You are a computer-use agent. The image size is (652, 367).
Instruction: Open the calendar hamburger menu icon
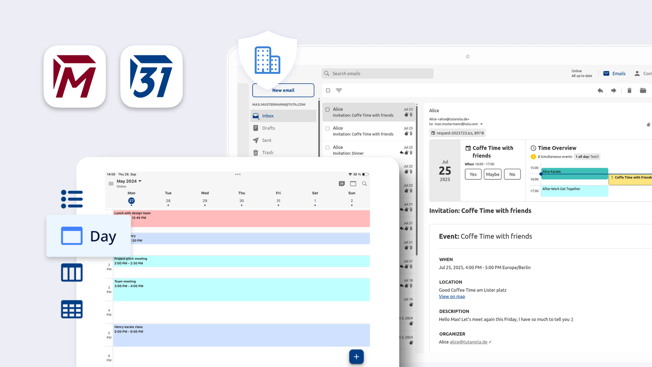[111, 184]
